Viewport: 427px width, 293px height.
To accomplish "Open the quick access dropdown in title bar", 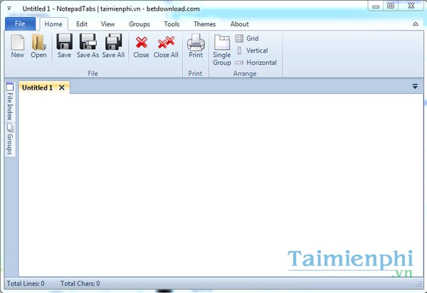I will (9, 9).
